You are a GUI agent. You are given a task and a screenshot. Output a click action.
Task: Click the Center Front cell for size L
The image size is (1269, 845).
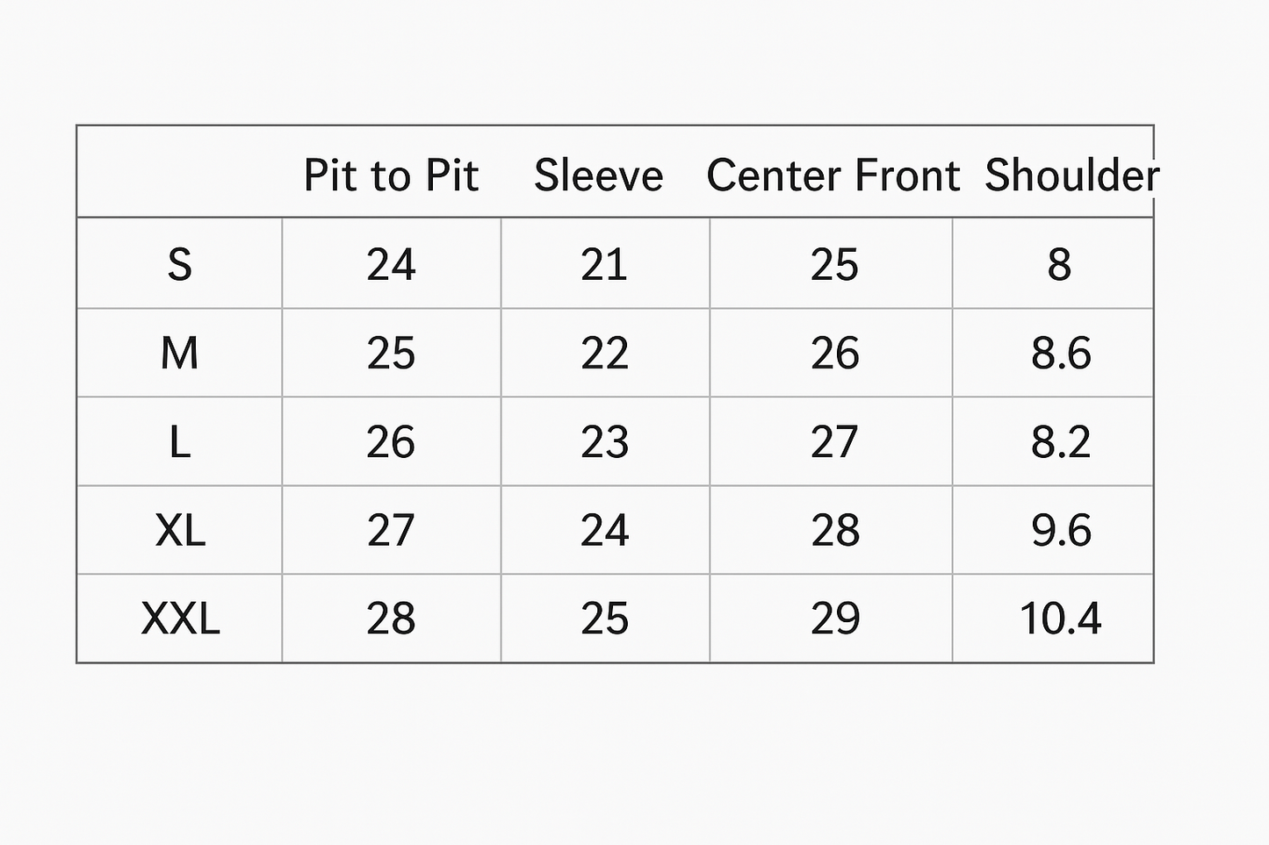pos(833,441)
